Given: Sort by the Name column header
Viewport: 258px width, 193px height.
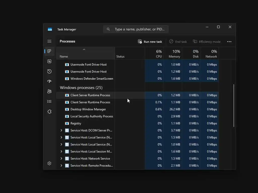Looking at the screenshot, I should 85,53.
